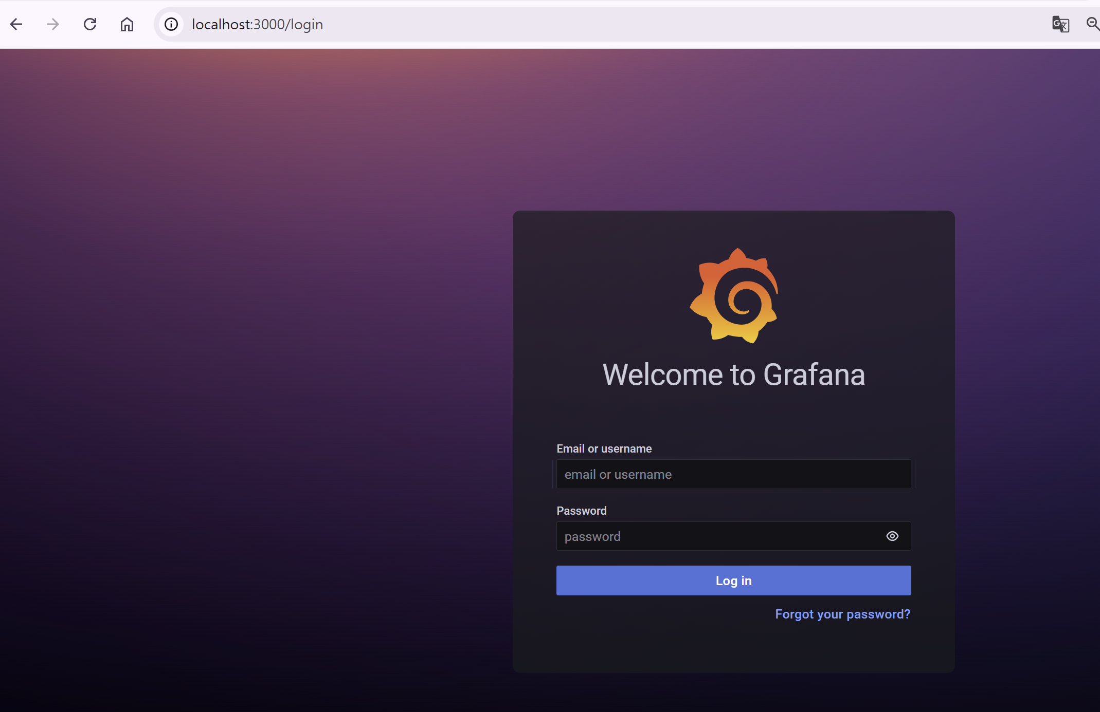
Task: Click empty address bar space right of URL
Action: [669, 24]
